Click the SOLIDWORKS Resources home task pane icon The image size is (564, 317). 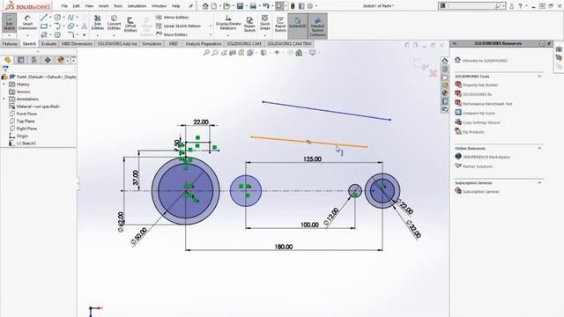(x=445, y=61)
